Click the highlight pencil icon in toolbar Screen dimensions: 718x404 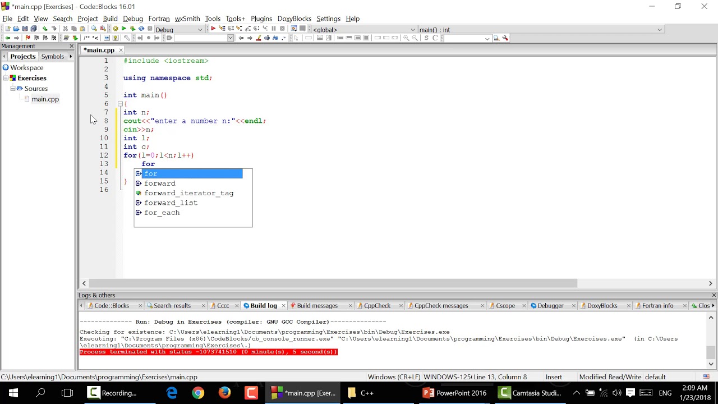[x=258, y=38]
